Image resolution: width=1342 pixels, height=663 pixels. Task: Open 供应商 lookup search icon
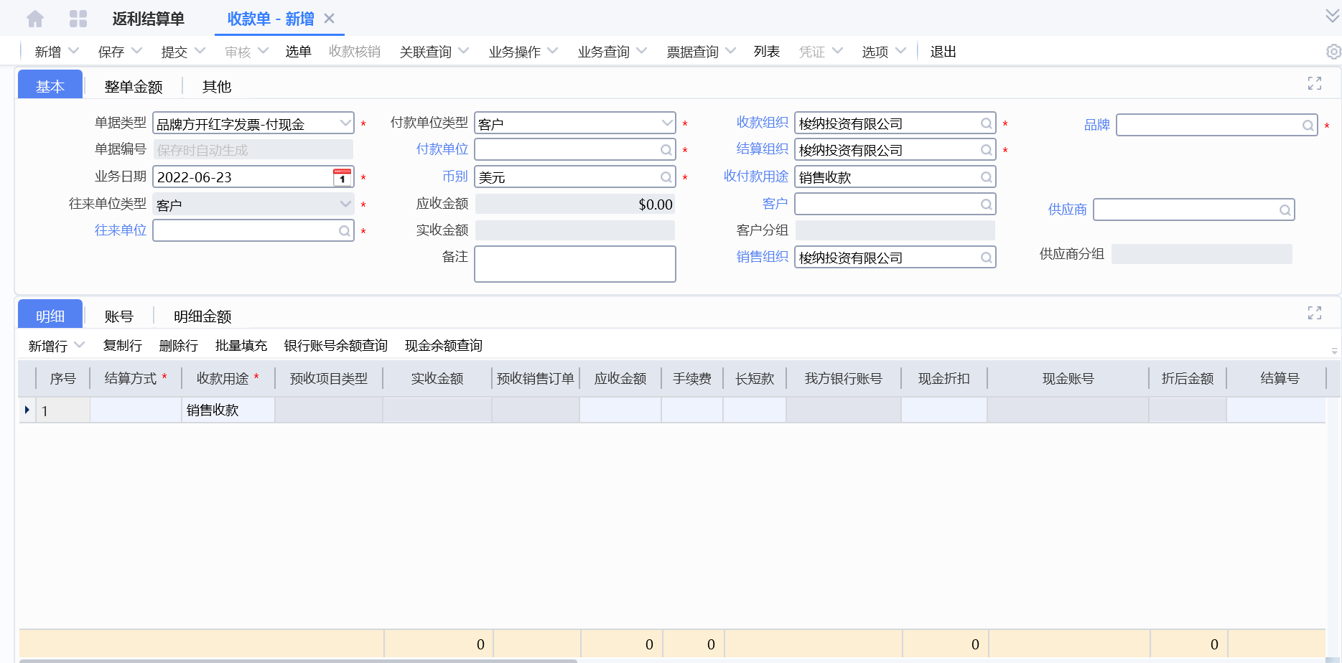click(1285, 210)
